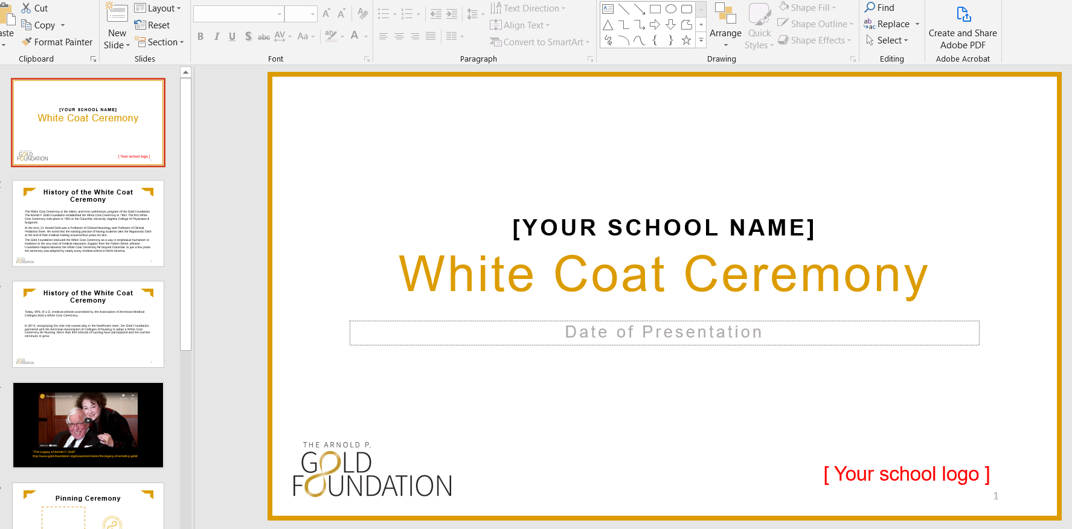Click the Cut scissors icon
1072x529 pixels.
click(27, 8)
